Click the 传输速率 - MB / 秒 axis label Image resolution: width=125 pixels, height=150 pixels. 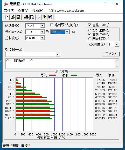pyautogui.click(x=51, y=138)
